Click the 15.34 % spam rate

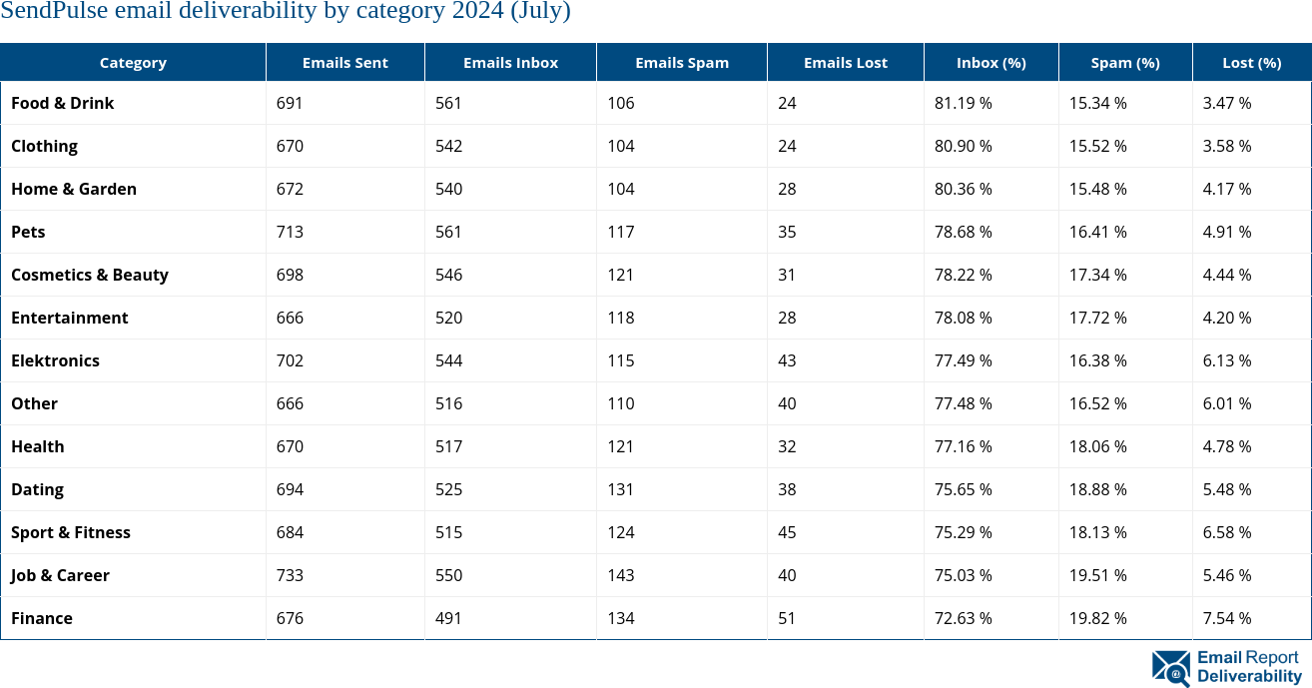point(1098,103)
